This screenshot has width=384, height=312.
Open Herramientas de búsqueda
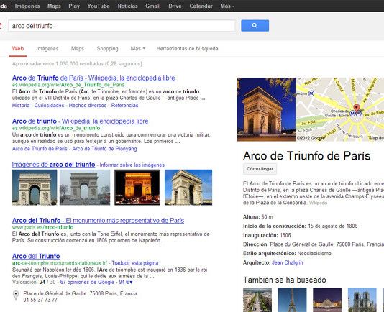187,48
